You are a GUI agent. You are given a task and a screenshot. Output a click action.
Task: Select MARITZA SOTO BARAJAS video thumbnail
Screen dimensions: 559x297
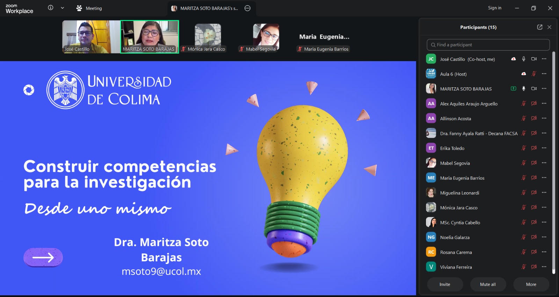click(x=150, y=37)
